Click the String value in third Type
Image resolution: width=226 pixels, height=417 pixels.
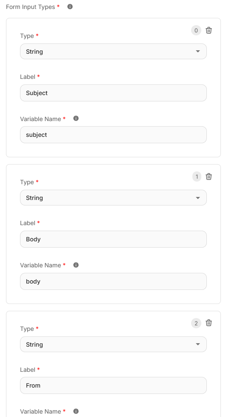point(34,345)
